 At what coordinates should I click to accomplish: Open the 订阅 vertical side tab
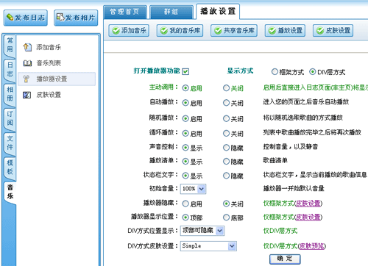click(10, 118)
